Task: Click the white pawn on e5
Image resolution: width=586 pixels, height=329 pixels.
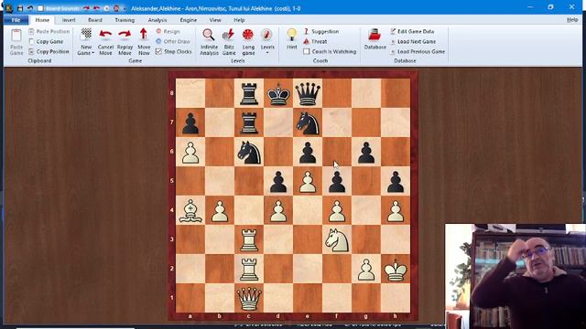Action: (x=308, y=181)
